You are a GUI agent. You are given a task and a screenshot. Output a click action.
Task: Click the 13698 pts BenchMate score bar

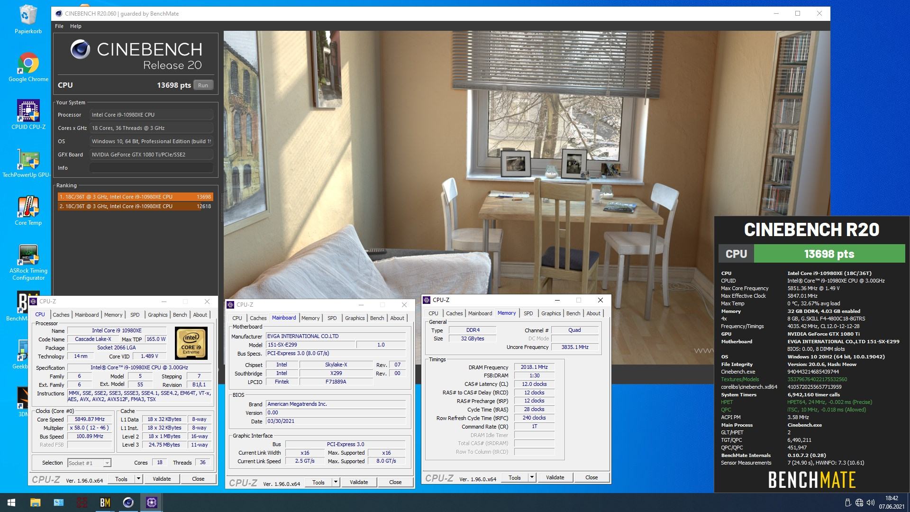pyautogui.click(x=829, y=254)
